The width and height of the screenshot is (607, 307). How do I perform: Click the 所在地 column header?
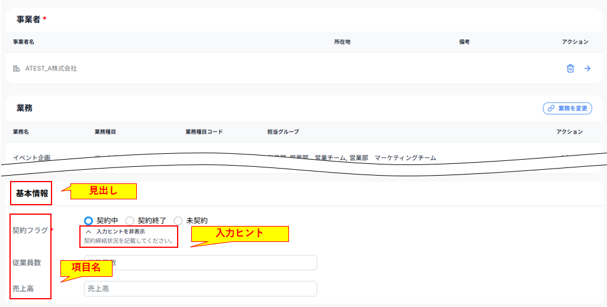coord(342,42)
